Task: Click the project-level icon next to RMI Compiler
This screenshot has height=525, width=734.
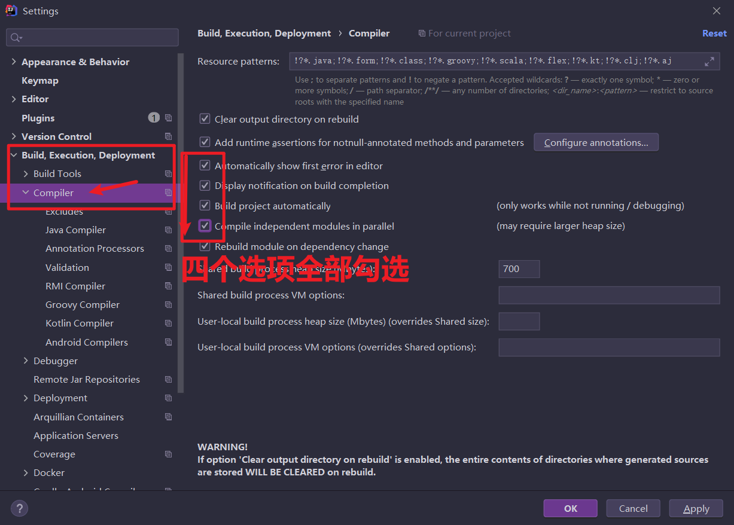Action: point(169,286)
